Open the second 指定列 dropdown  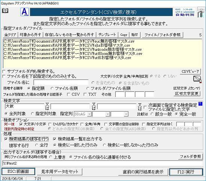(x=108, y=114)
